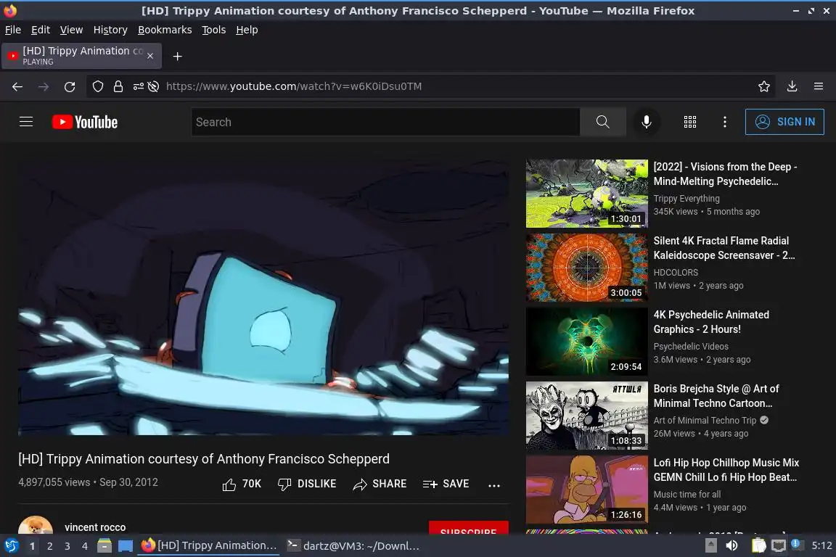Click the SIGN IN button
The height and width of the screenshot is (557, 836).
[784, 122]
